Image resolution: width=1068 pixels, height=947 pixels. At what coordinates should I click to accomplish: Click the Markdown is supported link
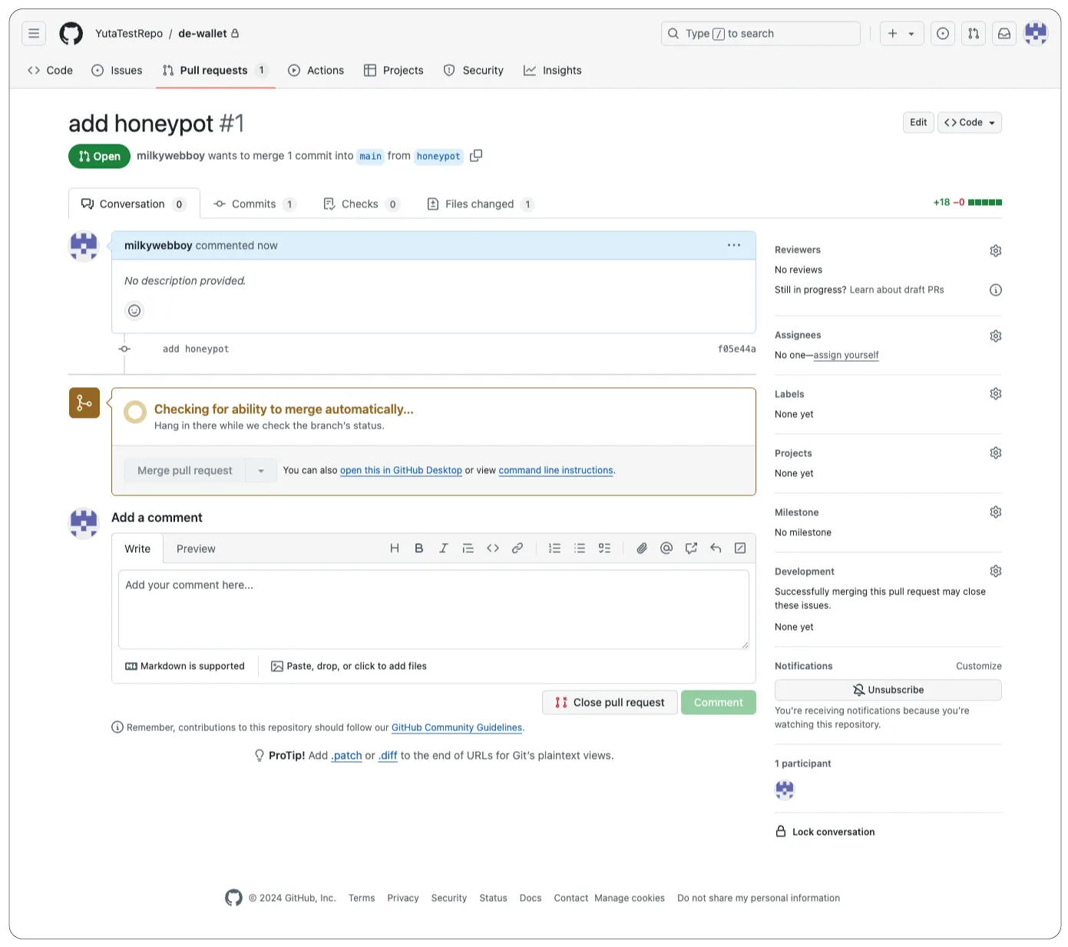(185, 667)
